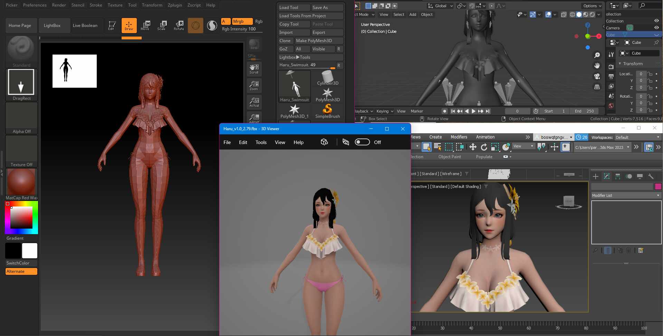Screen dimensions: 663x336
Task: Open the Modifier List dropdown
Action: pyautogui.click(x=626, y=195)
